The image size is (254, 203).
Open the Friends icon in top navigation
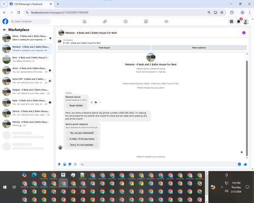tap(105, 21)
